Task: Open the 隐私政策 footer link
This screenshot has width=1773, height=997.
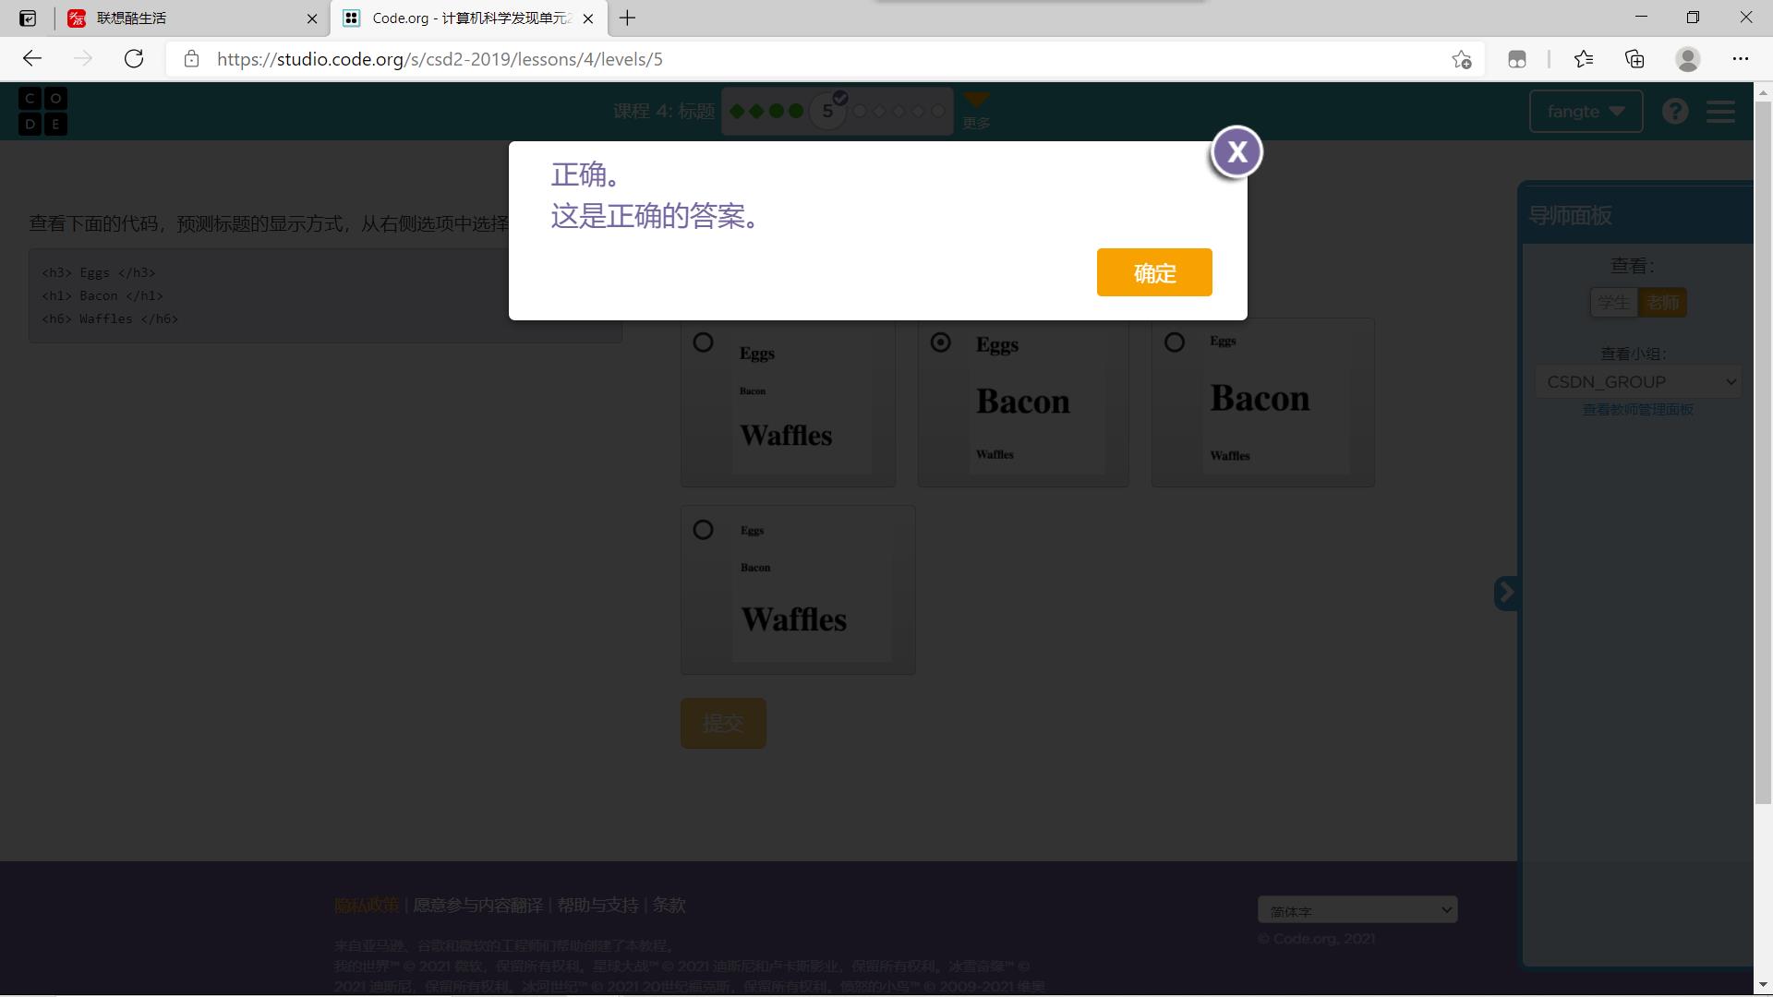Action: pyautogui.click(x=366, y=906)
